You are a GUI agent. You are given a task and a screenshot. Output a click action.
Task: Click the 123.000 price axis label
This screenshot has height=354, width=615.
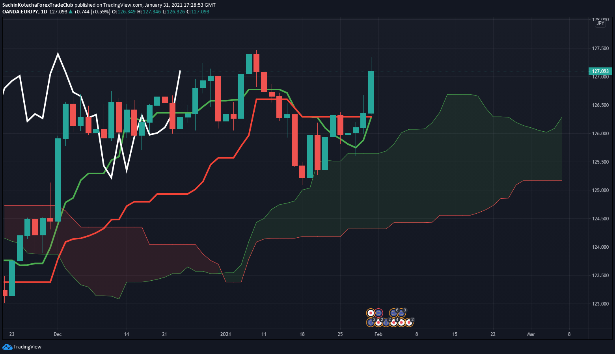[600, 304]
